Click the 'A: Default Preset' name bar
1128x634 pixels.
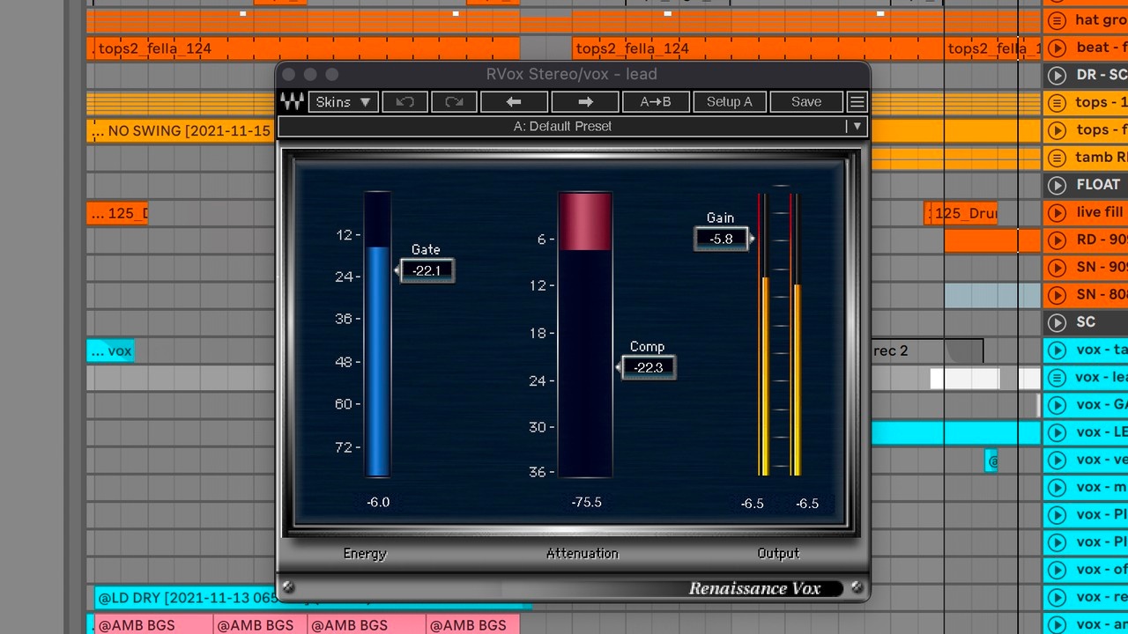click(x=562, y=127)
